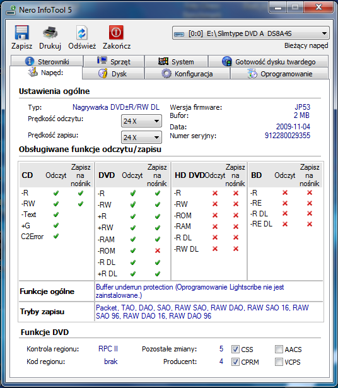Click the firmware version JP53 value
Viewport: 338px width, 388px height.
tap(302, 107)
